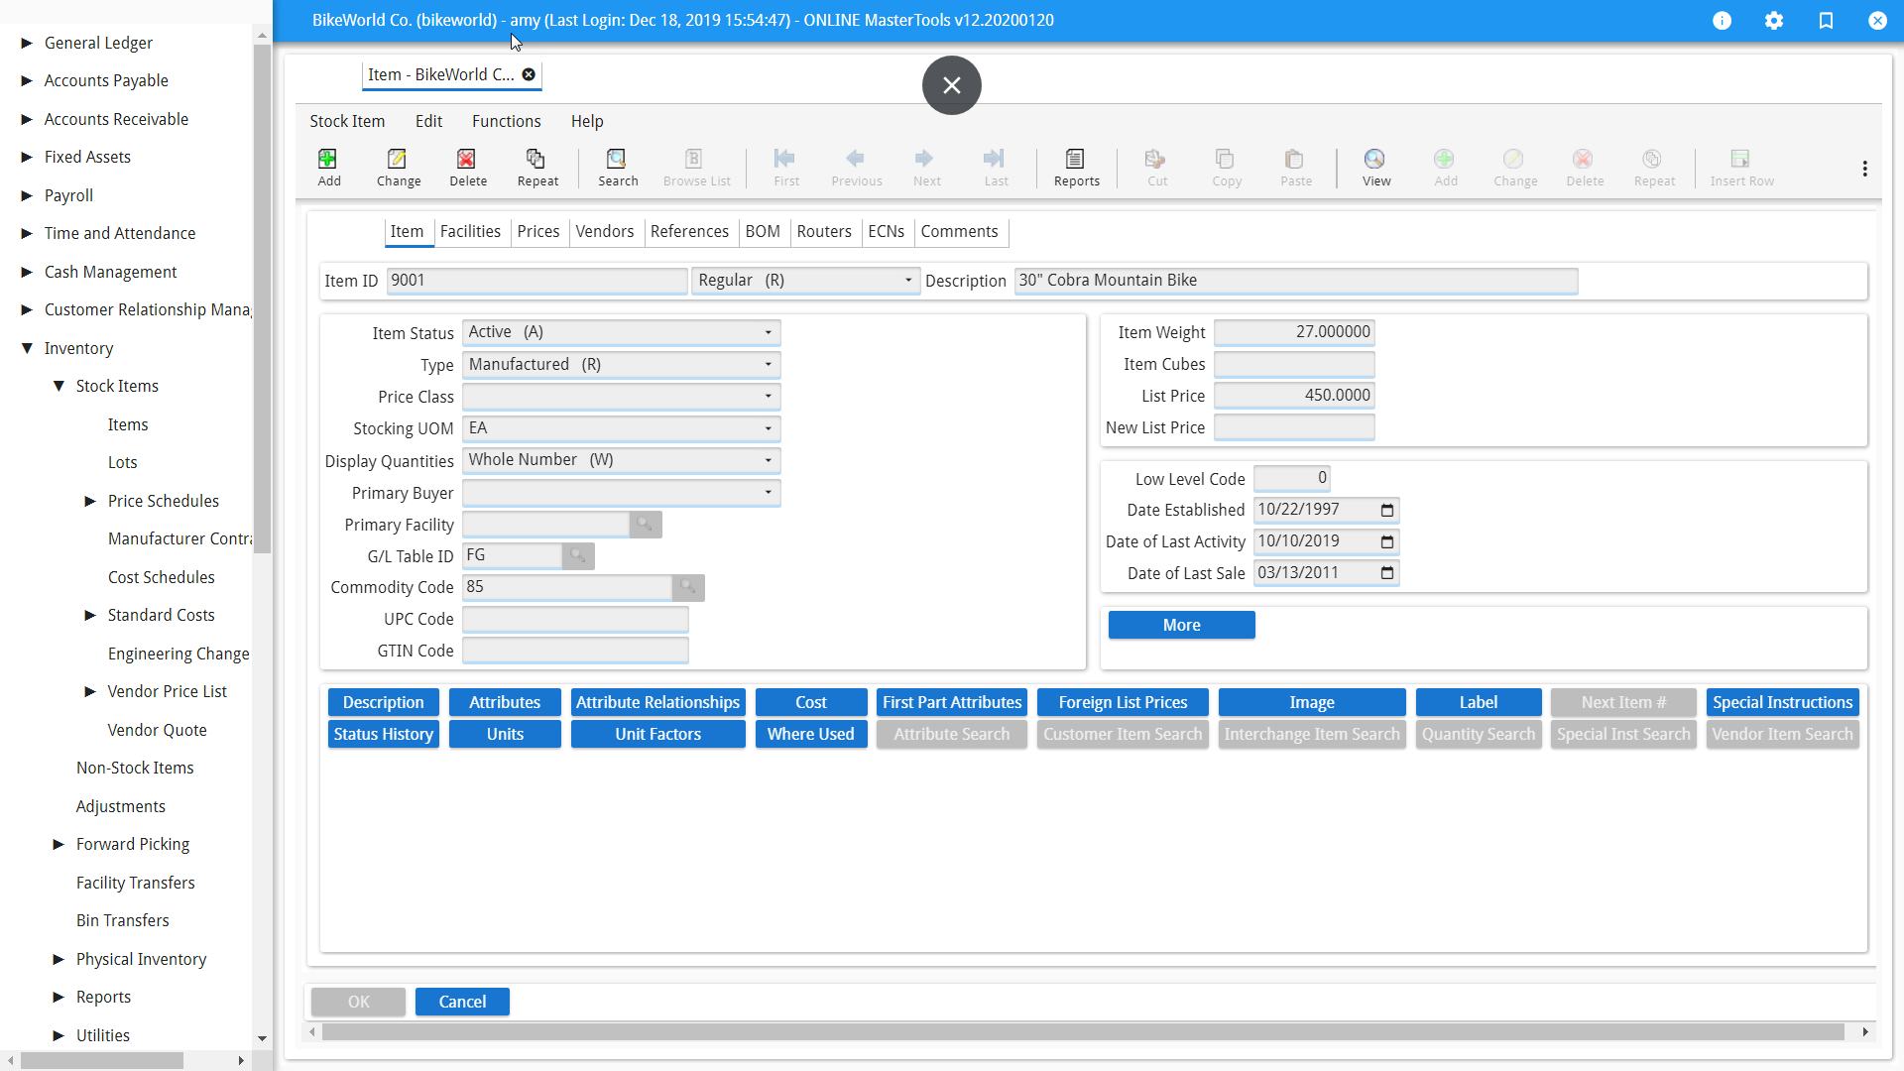The height and width of the screenshot is (1071, 1904).
Task: Open the Reports icon
Action: click(x=1076, y=167)
